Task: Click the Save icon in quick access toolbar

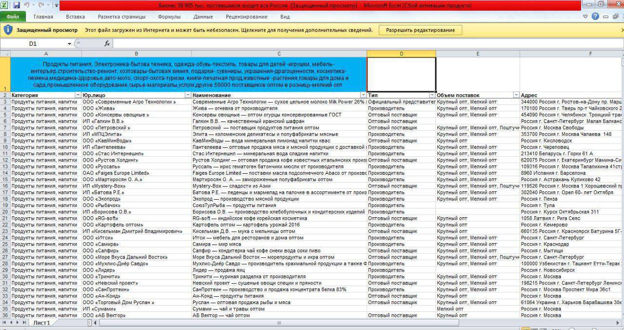Action: [x=17, y=5]
